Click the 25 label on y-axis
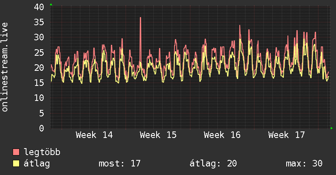 click(39, 52)
